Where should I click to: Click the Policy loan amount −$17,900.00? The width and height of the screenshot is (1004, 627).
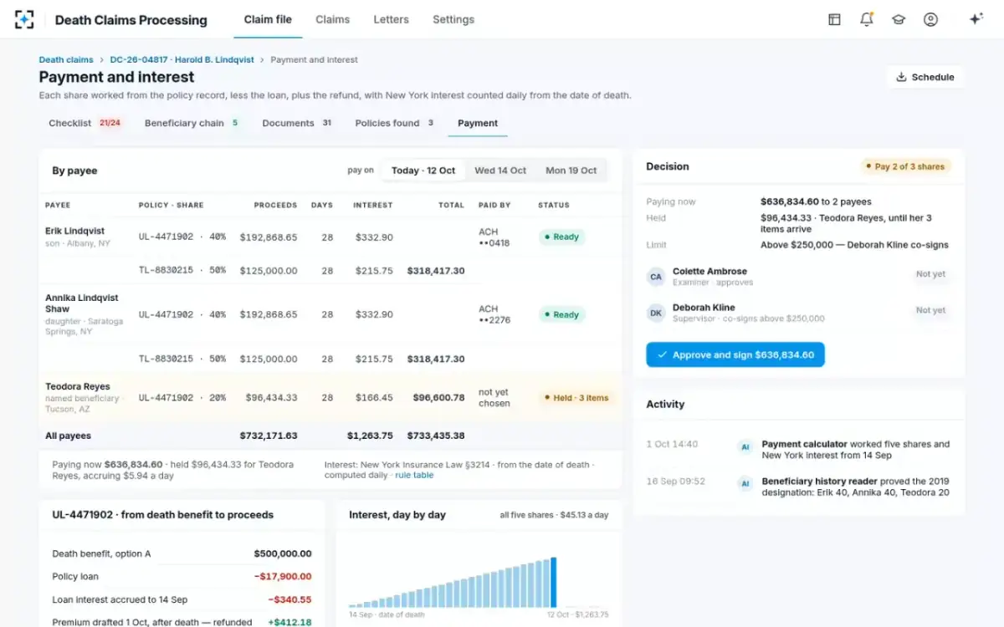(x=284, y=577)
